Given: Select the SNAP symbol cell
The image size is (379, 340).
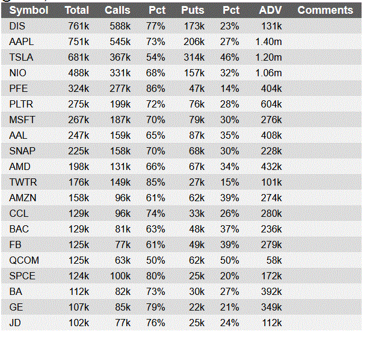Looking at the screenshot, I should coord(22,151).
